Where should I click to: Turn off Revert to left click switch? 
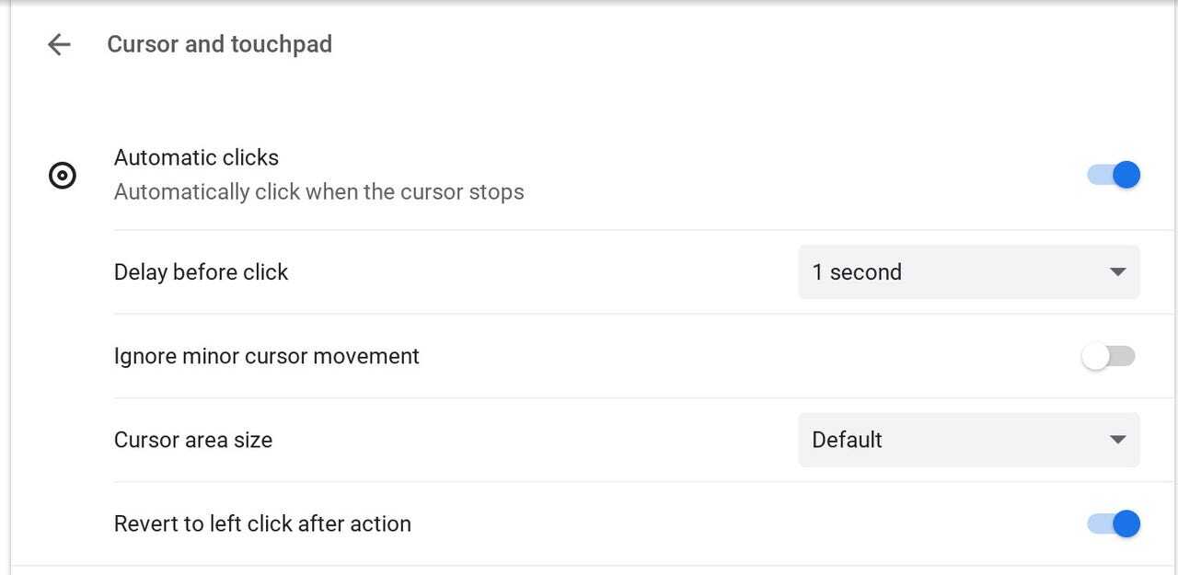(x=1114, y=523)
